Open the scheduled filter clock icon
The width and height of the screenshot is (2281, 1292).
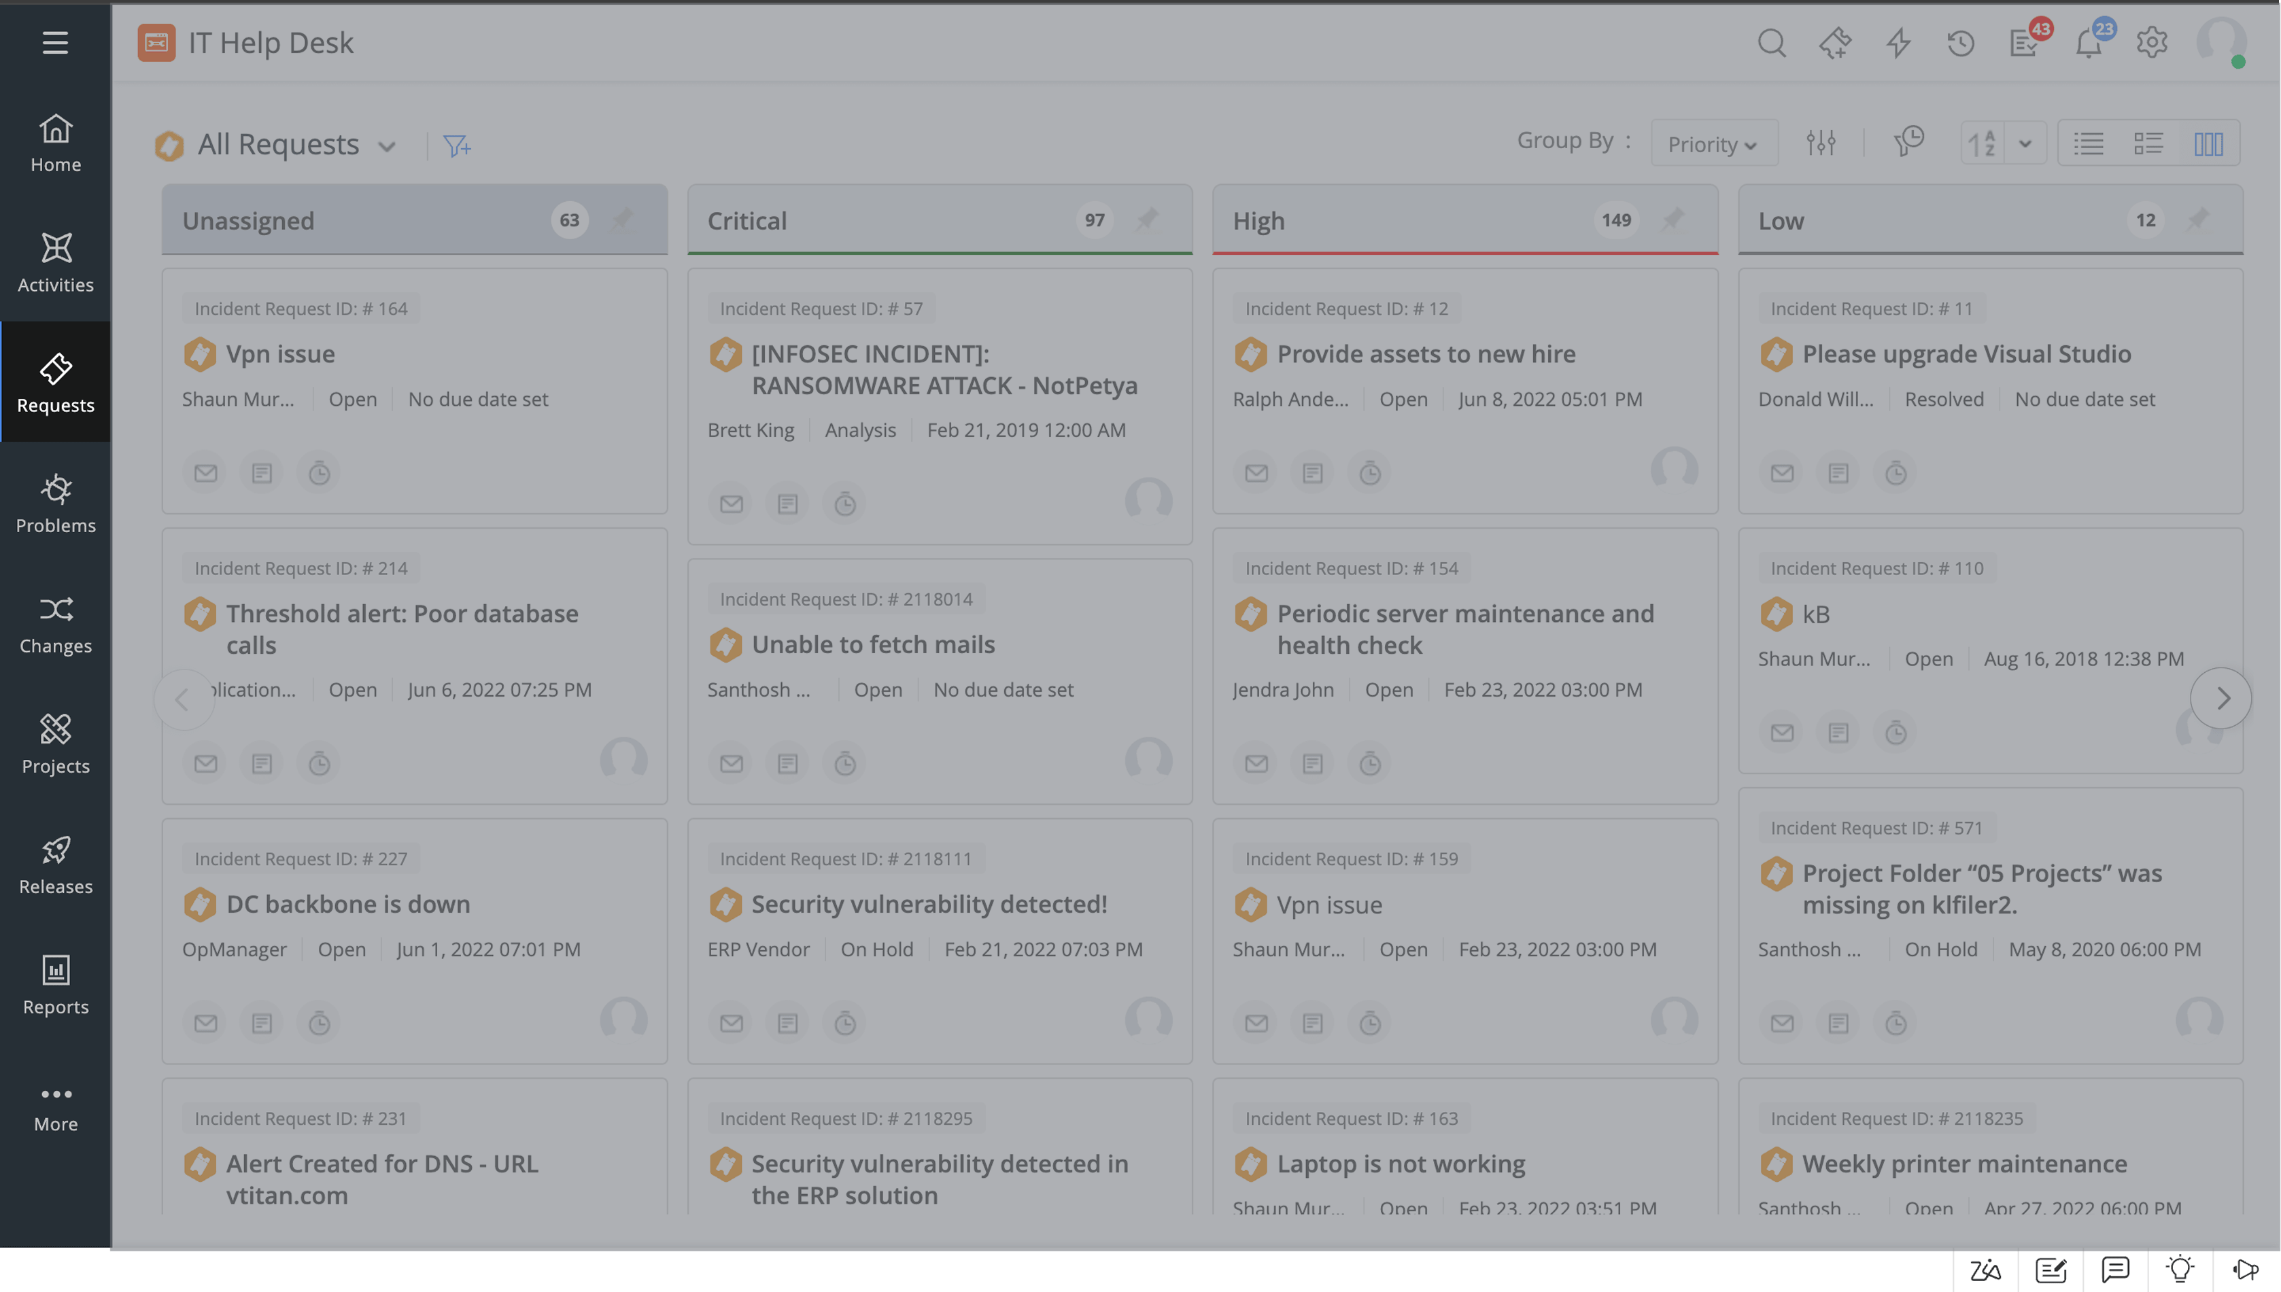click(1910, 141)
